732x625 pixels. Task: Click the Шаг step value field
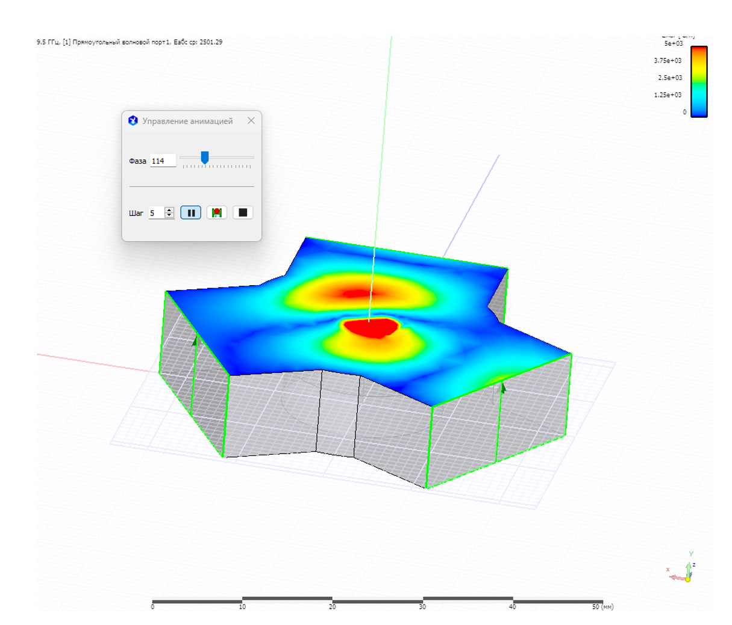tap(156, 213)
